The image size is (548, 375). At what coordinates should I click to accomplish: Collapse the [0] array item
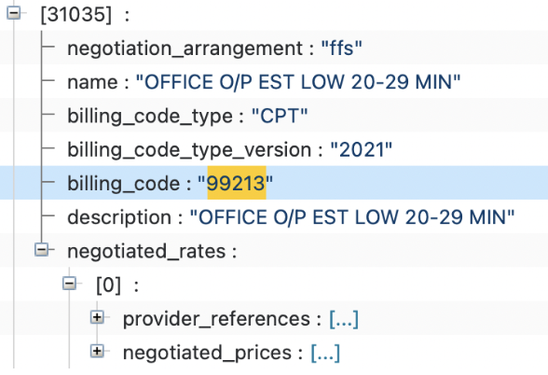(69, 284)
